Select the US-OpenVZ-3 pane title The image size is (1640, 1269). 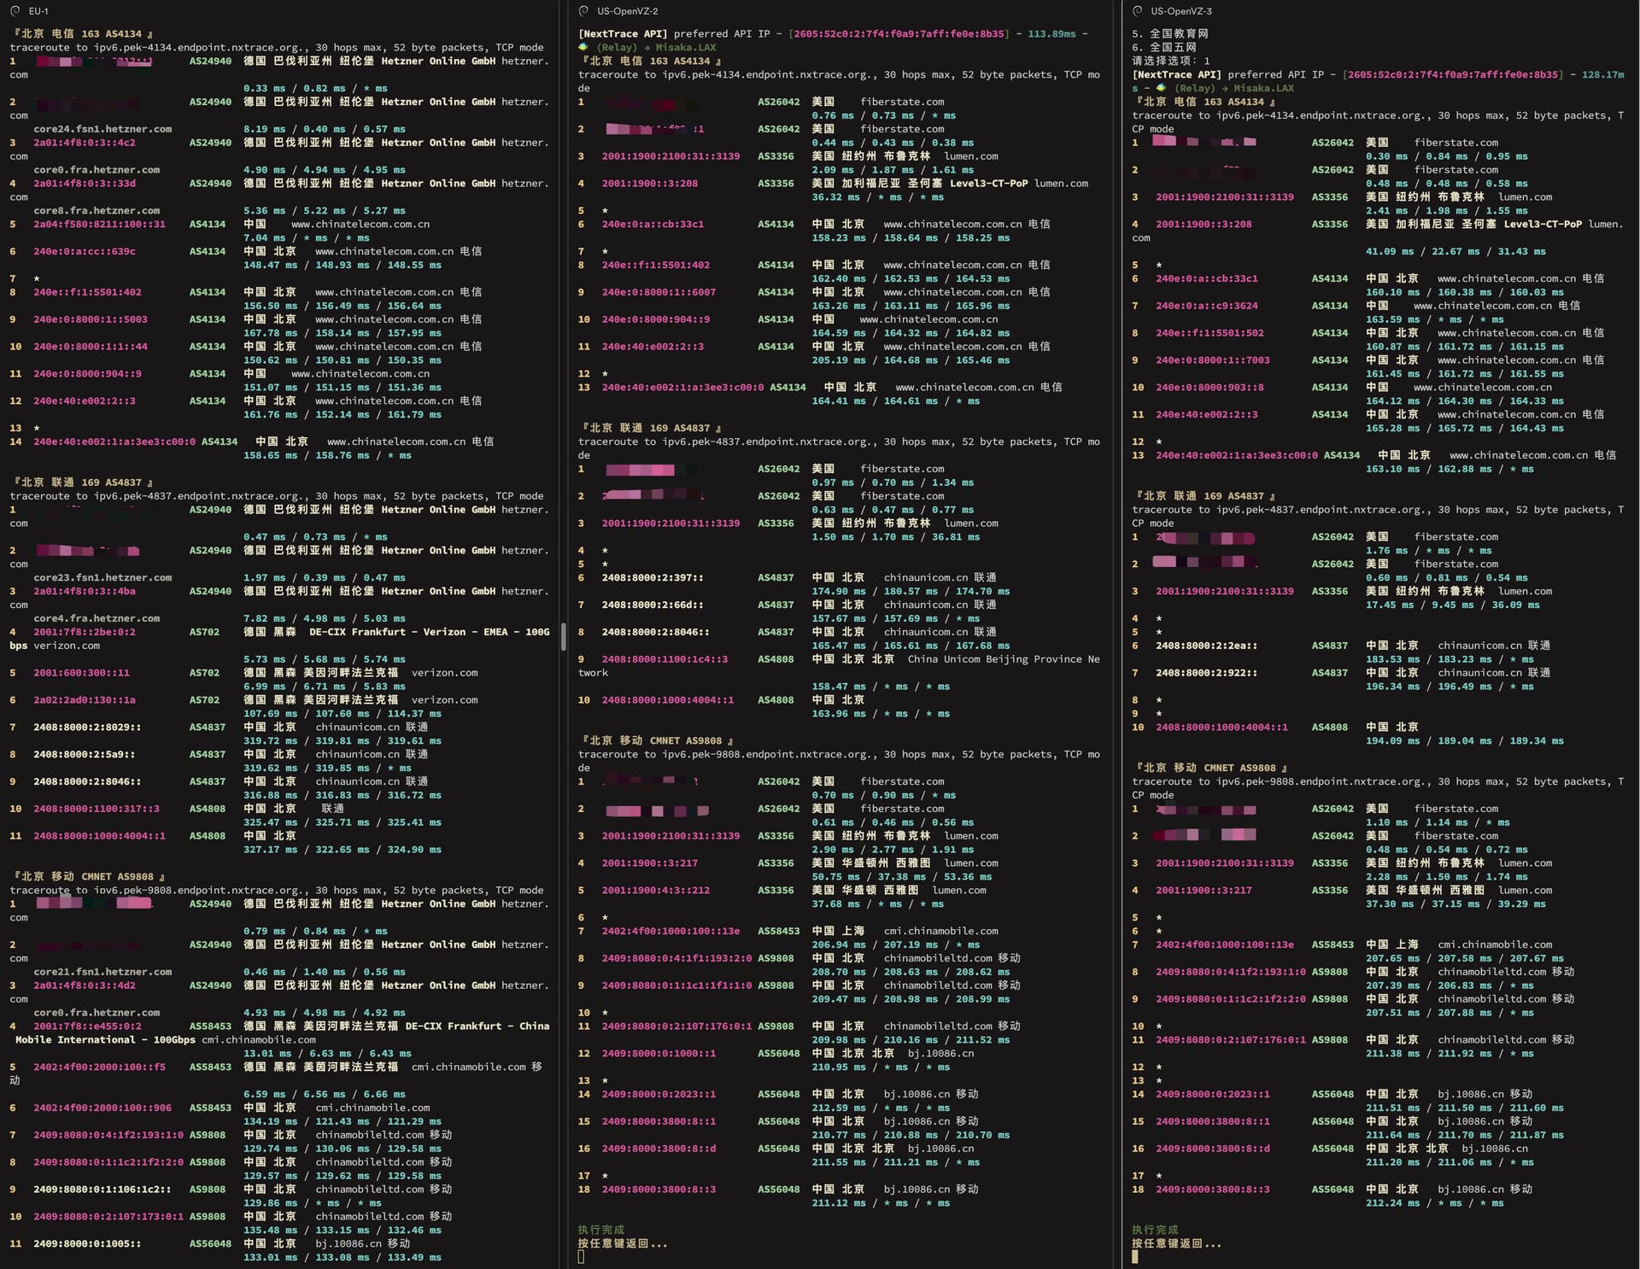pyautogui.click(x=1181, y=11)
